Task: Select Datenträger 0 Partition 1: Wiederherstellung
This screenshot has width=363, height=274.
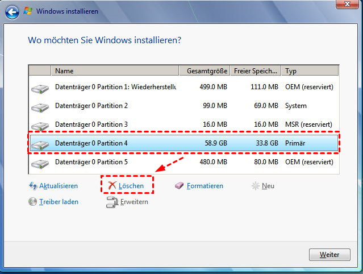Action: click(x=184, y=87)
